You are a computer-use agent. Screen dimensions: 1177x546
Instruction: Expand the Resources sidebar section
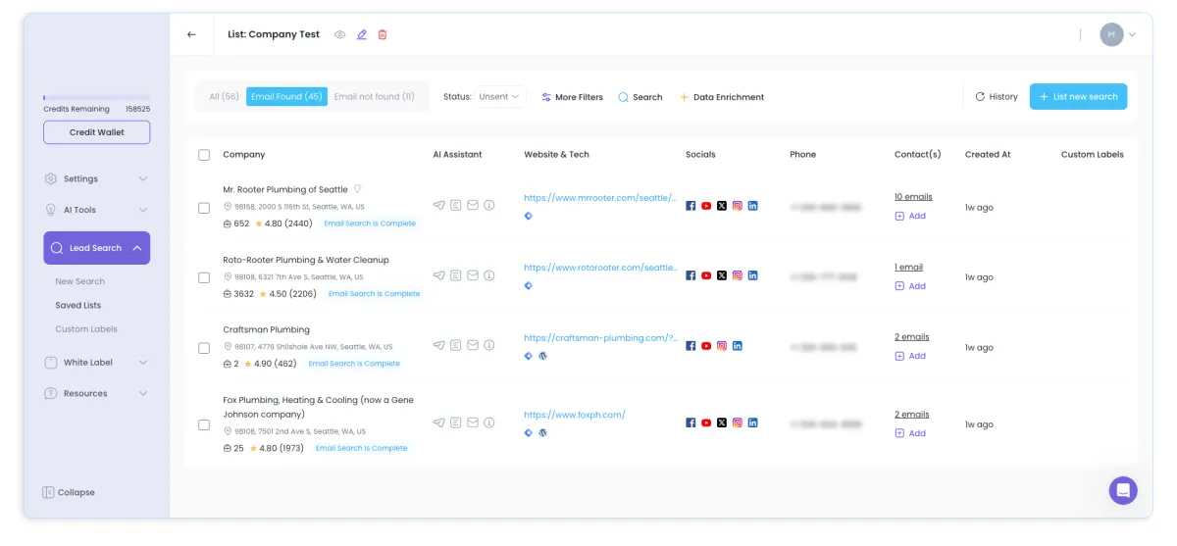point(96,393)
